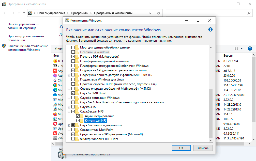Uncheck Печать в PDF (Майкрософт)
Image resolution: width=256 pixels, height=161 pixels.
[73, 57]
